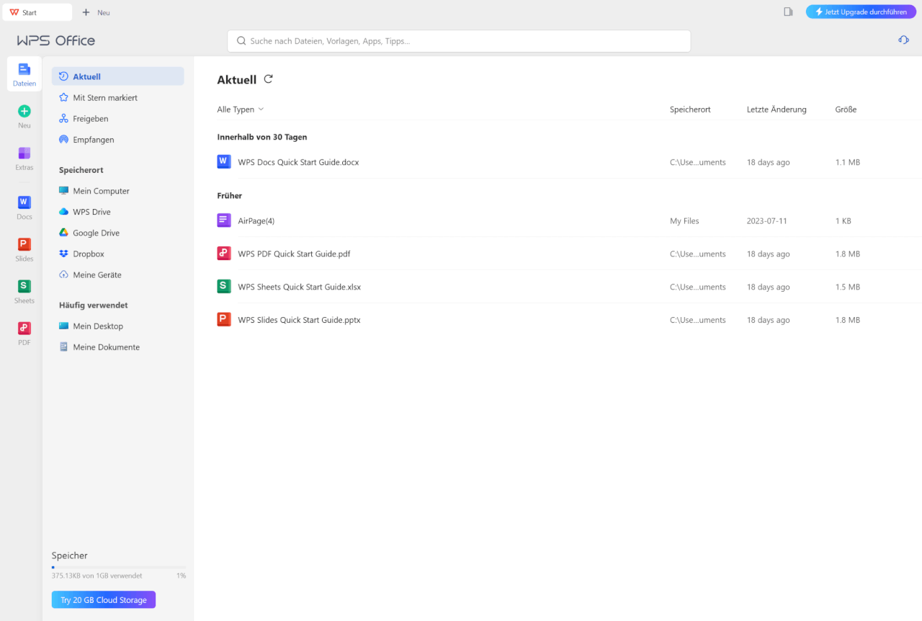Open WPS Docs Quick Start Guide.docx
Screen dimensions: 922x621
pyautogui.click(x=298, y=162)
